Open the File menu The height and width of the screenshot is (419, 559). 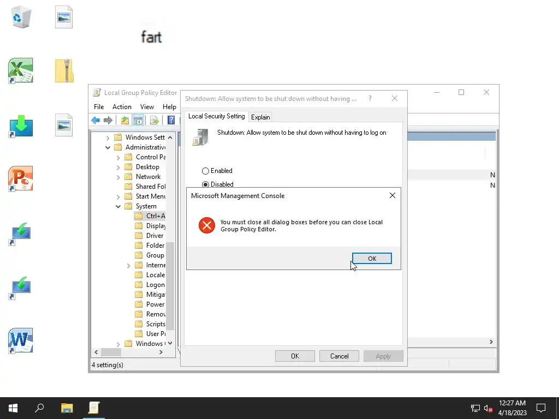pos(99,107)
